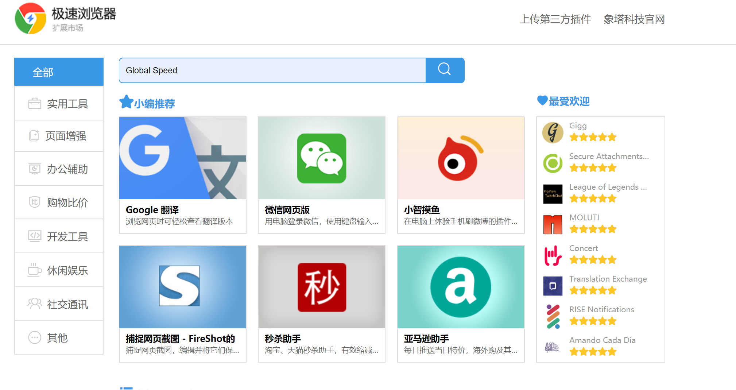The image size is (736, 390).
Task: Open the FireShot screenshot extension thumbnail
Action: [183, 287]
